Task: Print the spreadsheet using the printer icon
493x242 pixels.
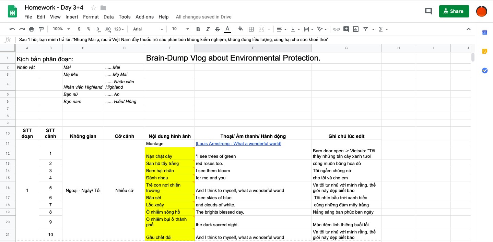Action: pyautogui.click(x=32, y=29)
